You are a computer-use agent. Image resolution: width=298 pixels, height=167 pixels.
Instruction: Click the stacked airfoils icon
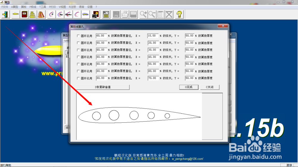[33, 14]
